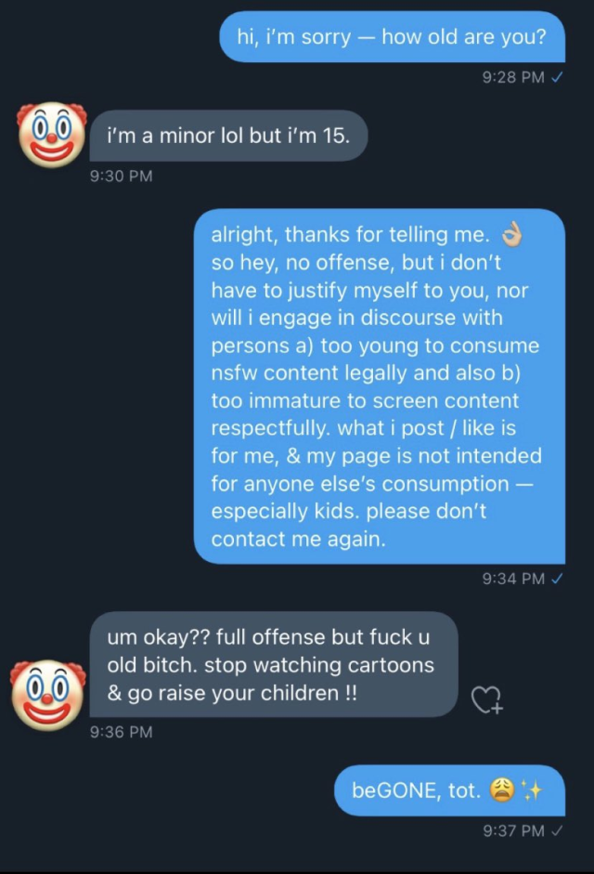Click the heart add-reaction icon

[486, 700]
